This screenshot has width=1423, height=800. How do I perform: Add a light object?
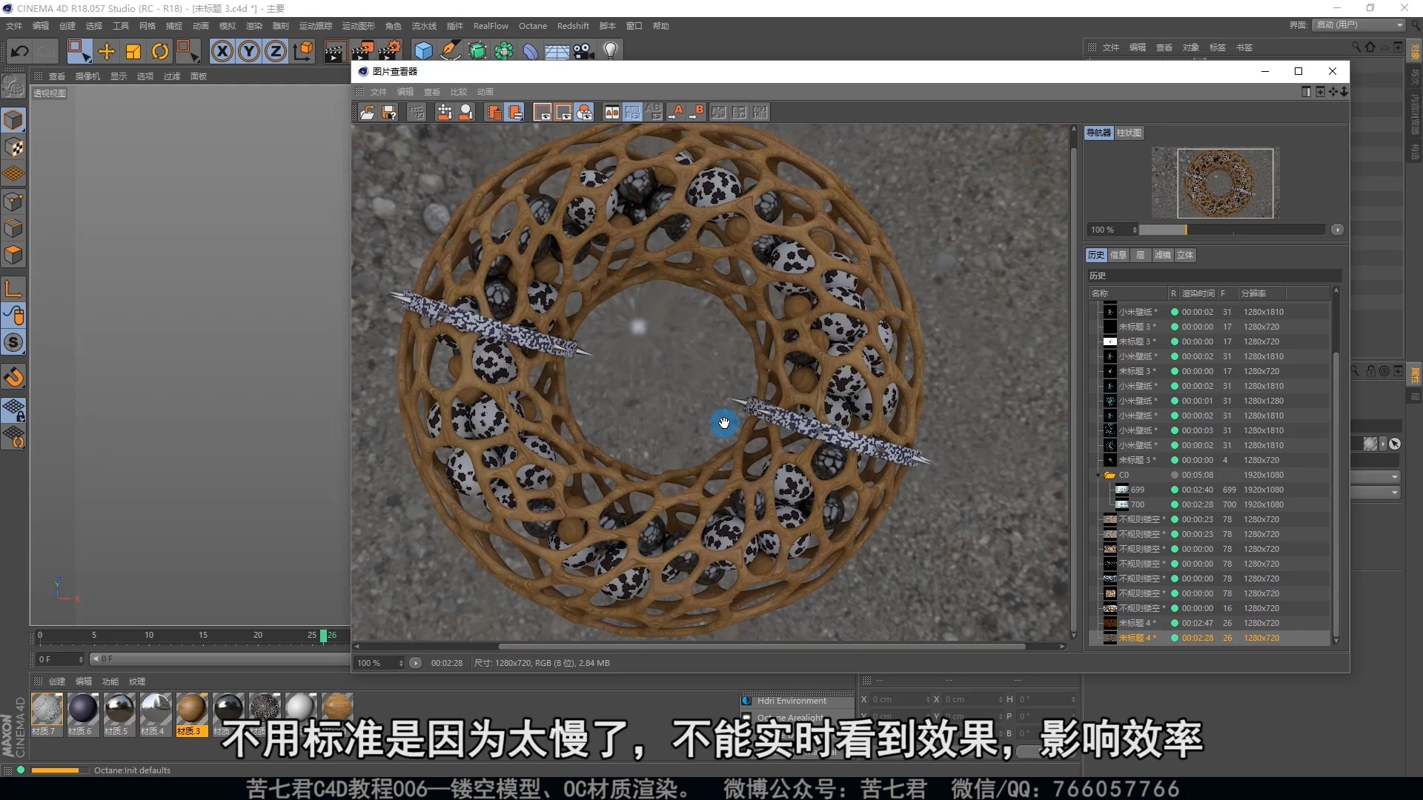(611, 51)
